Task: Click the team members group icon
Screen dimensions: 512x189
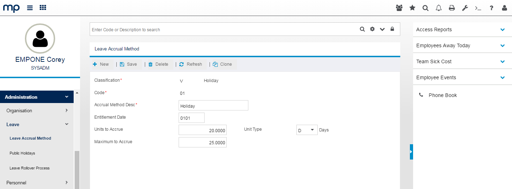Action: click(399, 8)
